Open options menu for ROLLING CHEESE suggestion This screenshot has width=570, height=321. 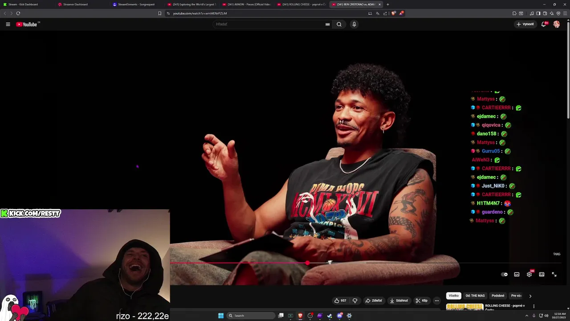tap(533, 306)
